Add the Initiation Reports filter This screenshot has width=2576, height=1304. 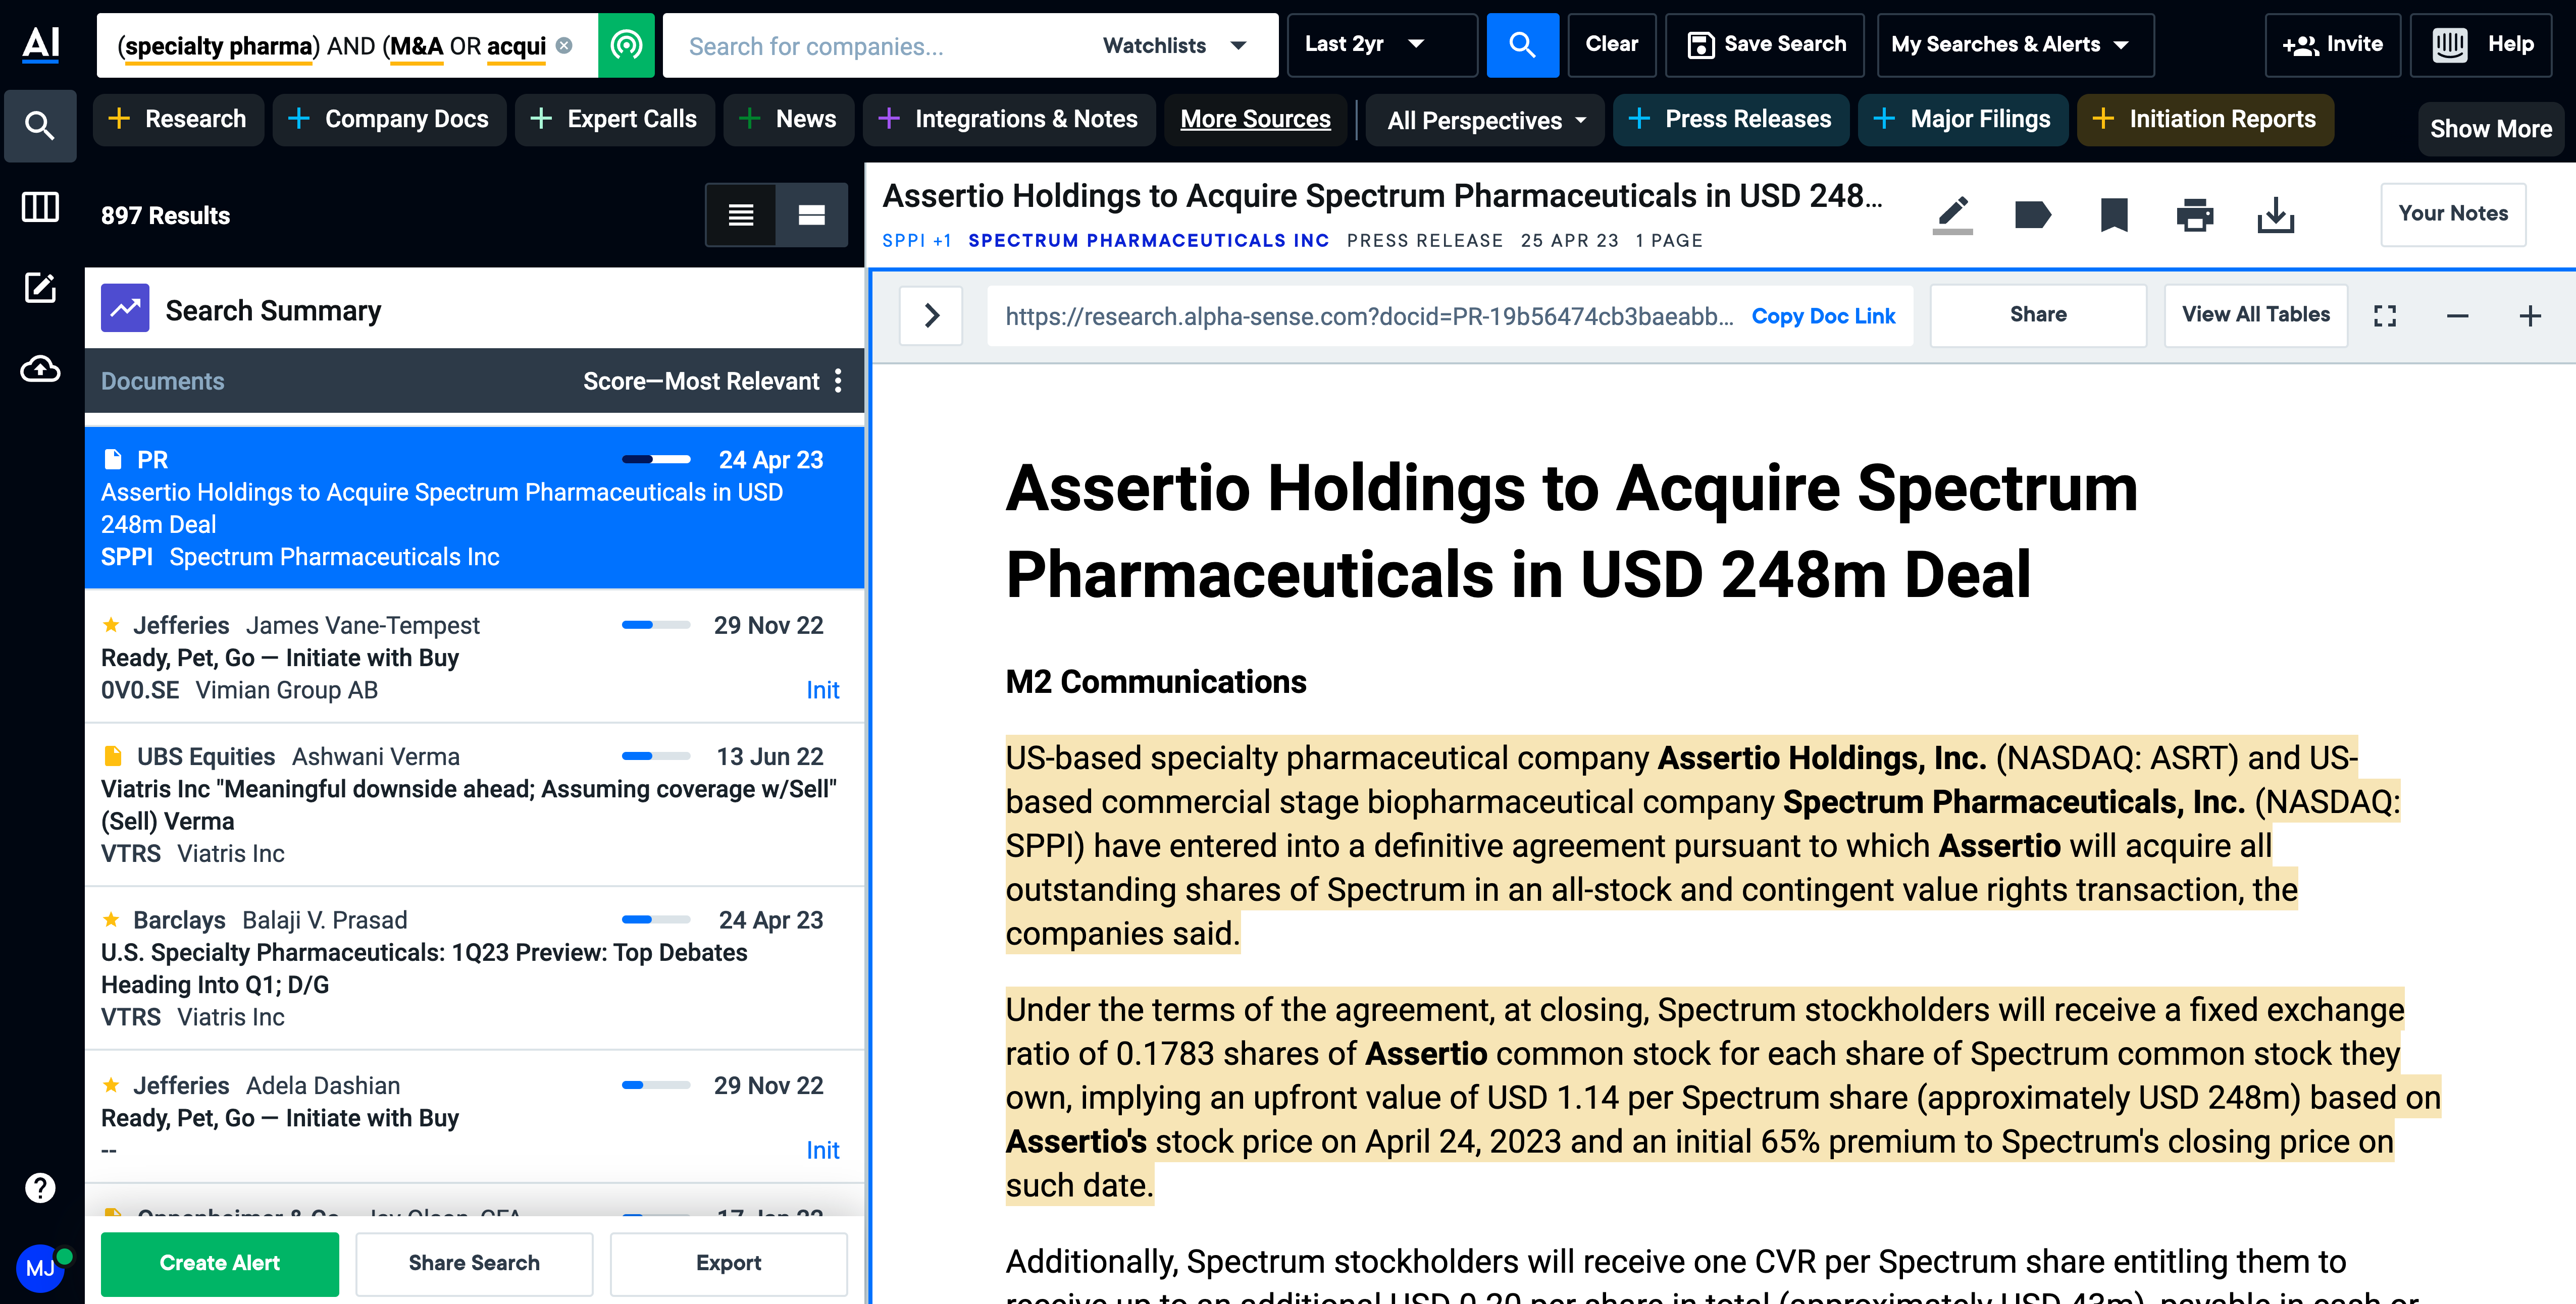tap(2205, 119)
